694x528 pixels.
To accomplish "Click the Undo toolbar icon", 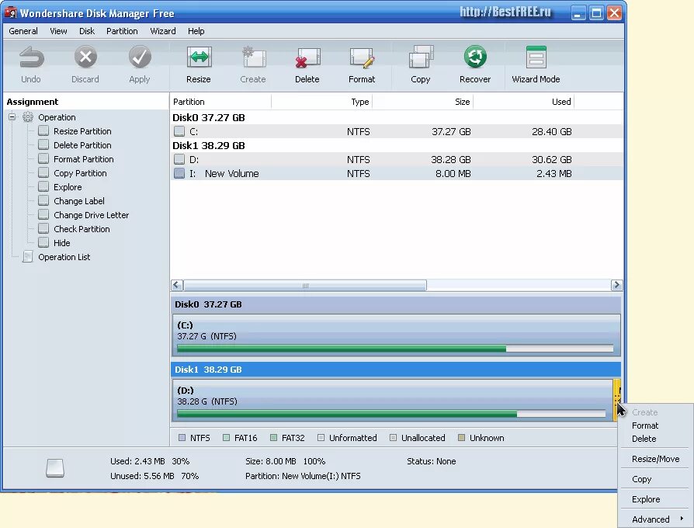I will coord(31,58).
